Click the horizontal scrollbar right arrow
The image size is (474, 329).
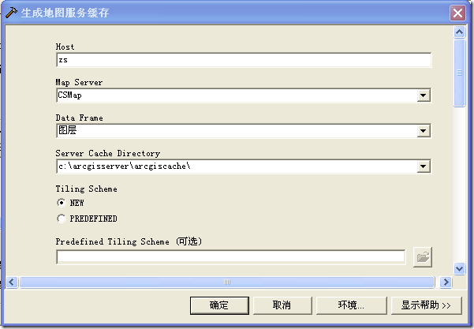click(x=446, y=282)
